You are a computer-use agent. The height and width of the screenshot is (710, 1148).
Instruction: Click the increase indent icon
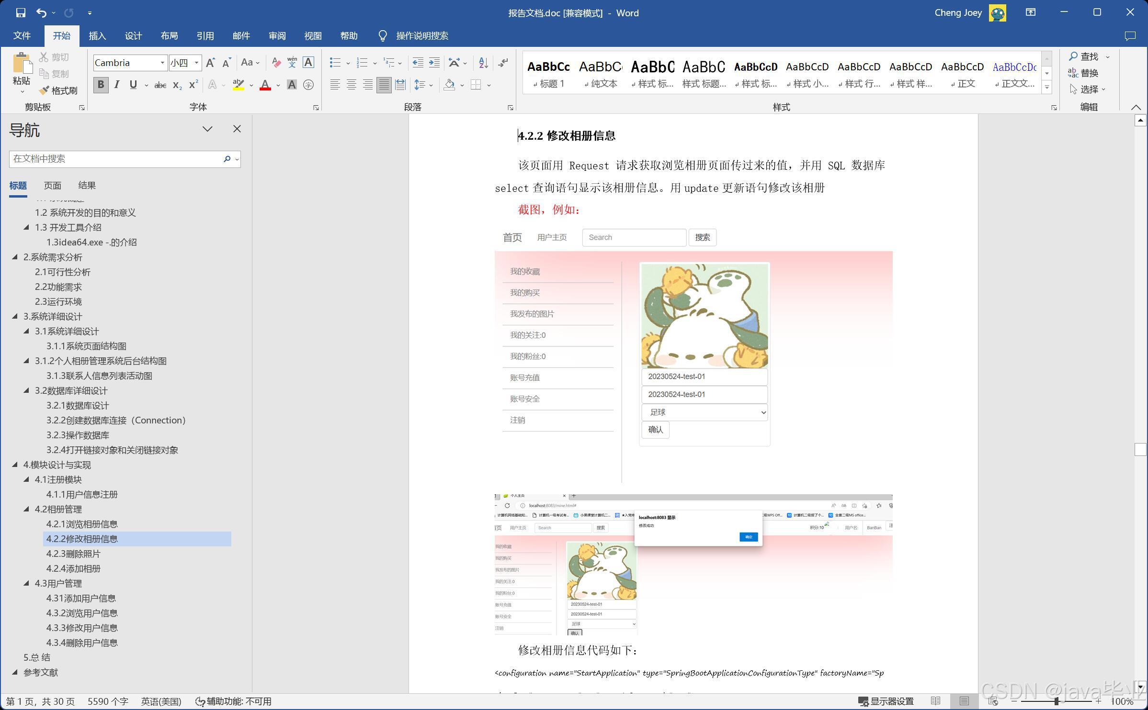coord(434,63)
